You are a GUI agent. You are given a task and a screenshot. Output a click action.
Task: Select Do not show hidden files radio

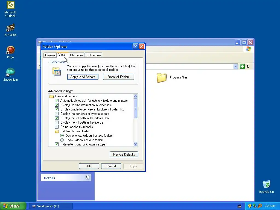(x=62, y=136)
